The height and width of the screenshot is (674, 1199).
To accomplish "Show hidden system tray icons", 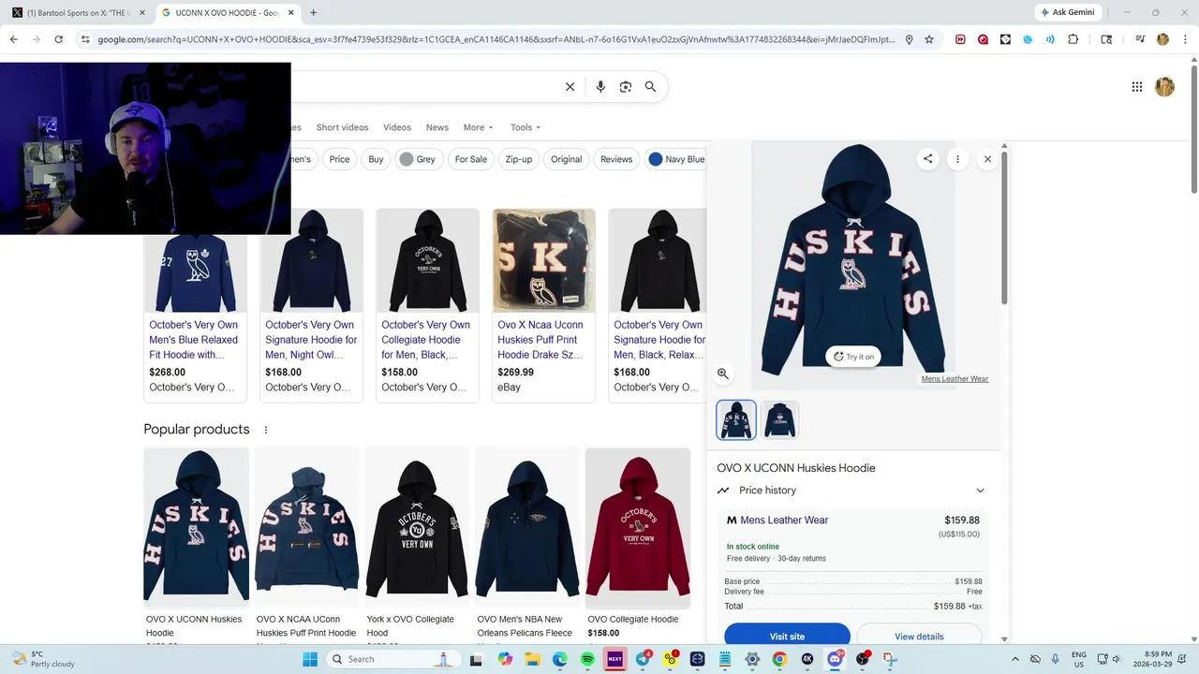I will pos(1015,659).
